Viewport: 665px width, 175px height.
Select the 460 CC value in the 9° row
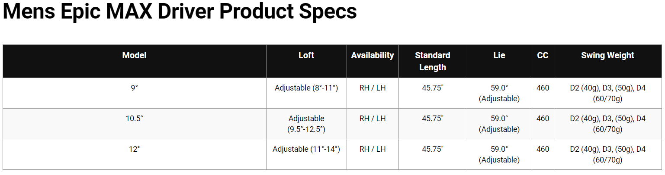pos(543,88)
